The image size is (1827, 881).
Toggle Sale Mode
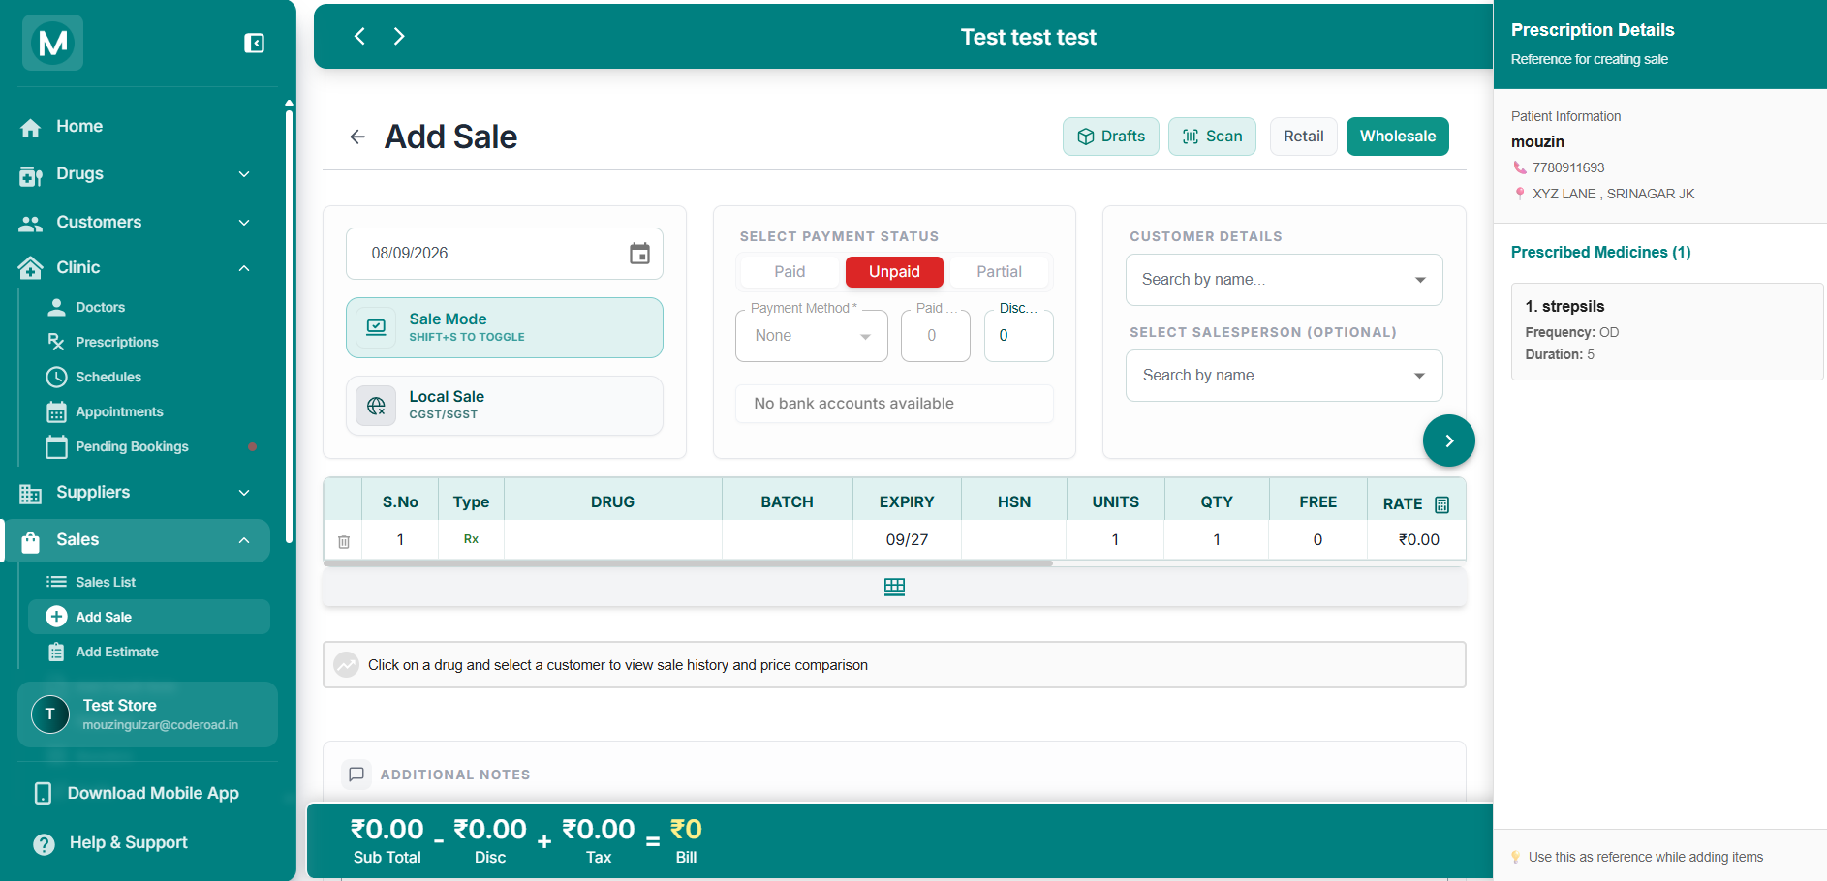(505, 327)
